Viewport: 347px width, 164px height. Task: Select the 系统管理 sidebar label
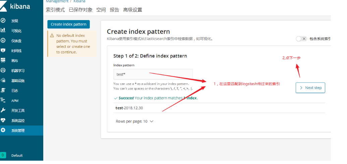[18, 131]
